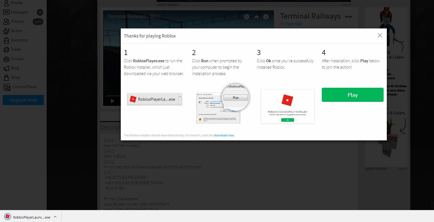
Task: Open RobloxPlayerLauncher.exe in the downloads bar
Action: [31, 217]
